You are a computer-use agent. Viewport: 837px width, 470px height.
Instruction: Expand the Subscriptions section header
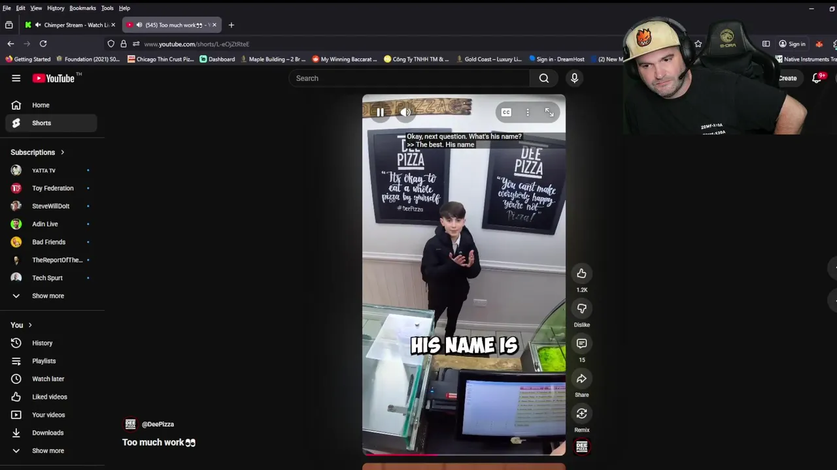tap(38, 152)
